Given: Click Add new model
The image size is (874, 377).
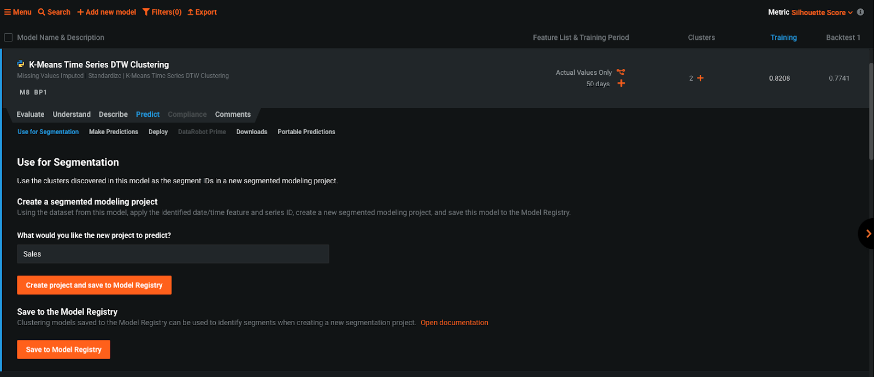Looking at the screenshot, I should click(x=107, y=12).
